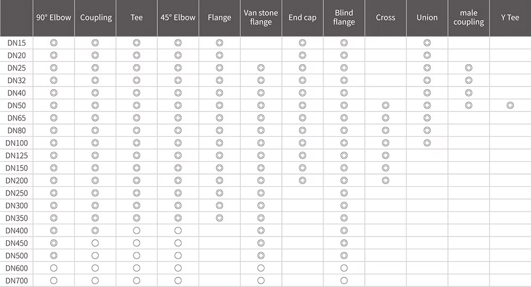Select the Cross marker in DN200 row

coord(386,180)
